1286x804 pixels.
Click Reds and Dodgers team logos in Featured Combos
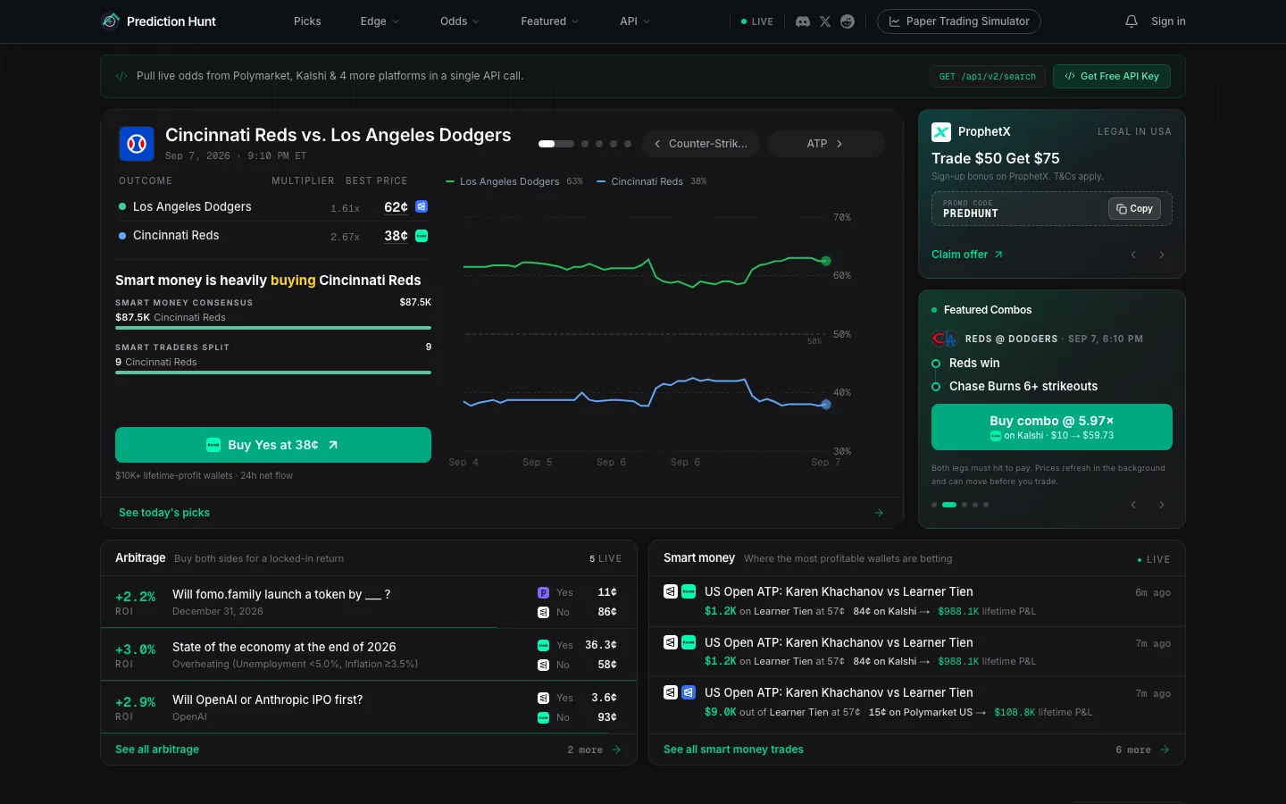click(x=945, y=339)
